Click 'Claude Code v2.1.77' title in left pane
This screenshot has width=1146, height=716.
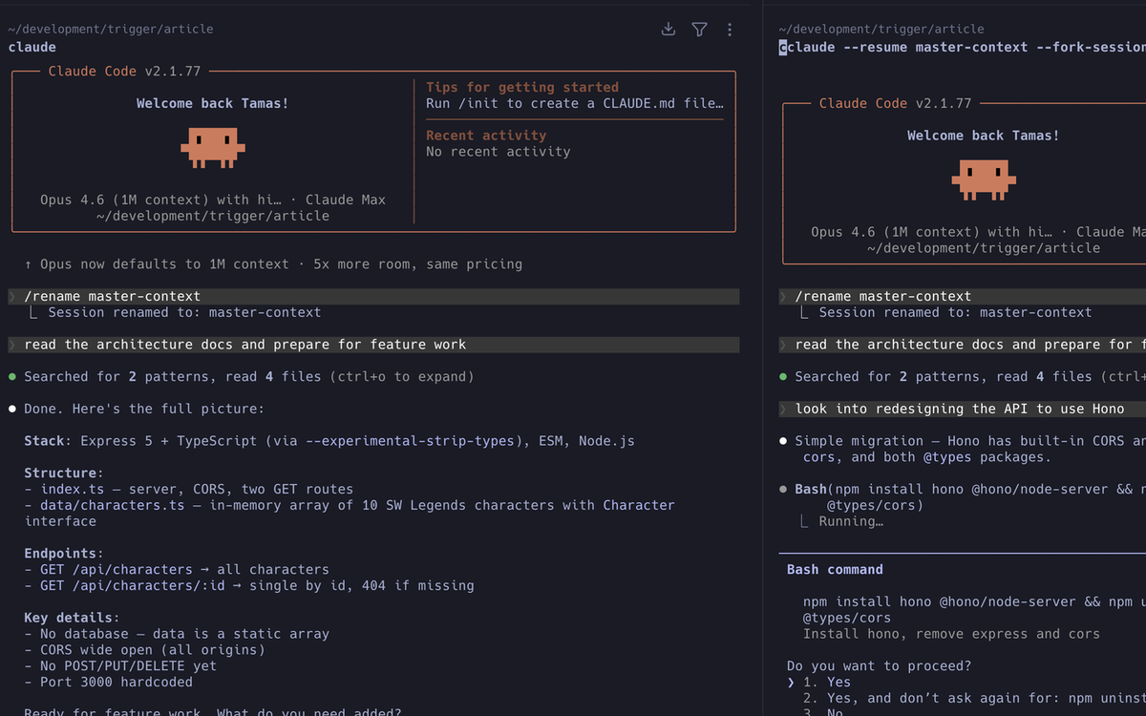click(x=125, y=72)
